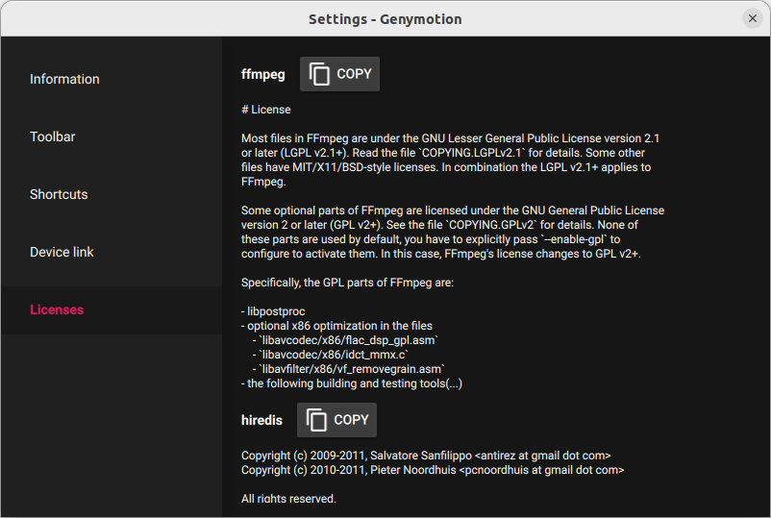Close the Settings window
The height and width of the screenshot is (518, 771).
(753, 18)
